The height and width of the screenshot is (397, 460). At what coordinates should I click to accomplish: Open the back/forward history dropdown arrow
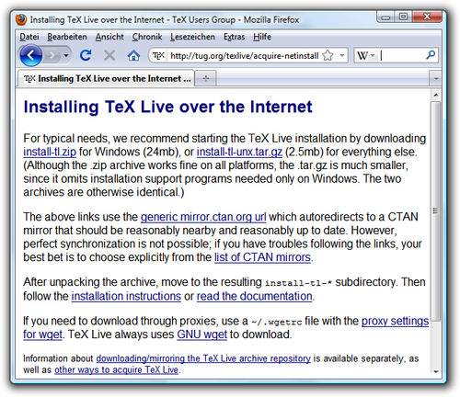(66, 56)
